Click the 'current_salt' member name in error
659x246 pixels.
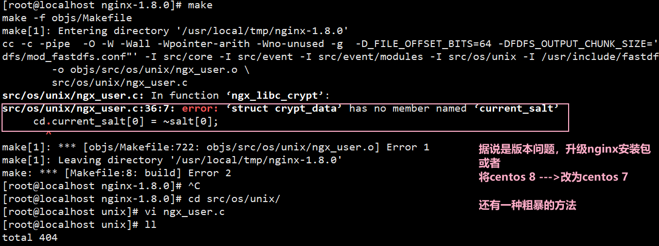tap(519, 109)
